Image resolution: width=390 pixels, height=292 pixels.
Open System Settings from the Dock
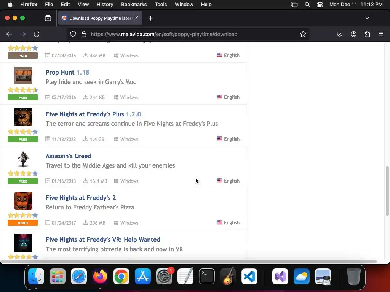coord(164,276)
